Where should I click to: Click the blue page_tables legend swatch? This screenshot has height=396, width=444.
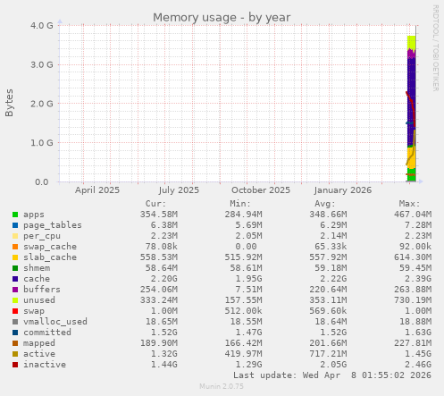click(x=15, y=225)
